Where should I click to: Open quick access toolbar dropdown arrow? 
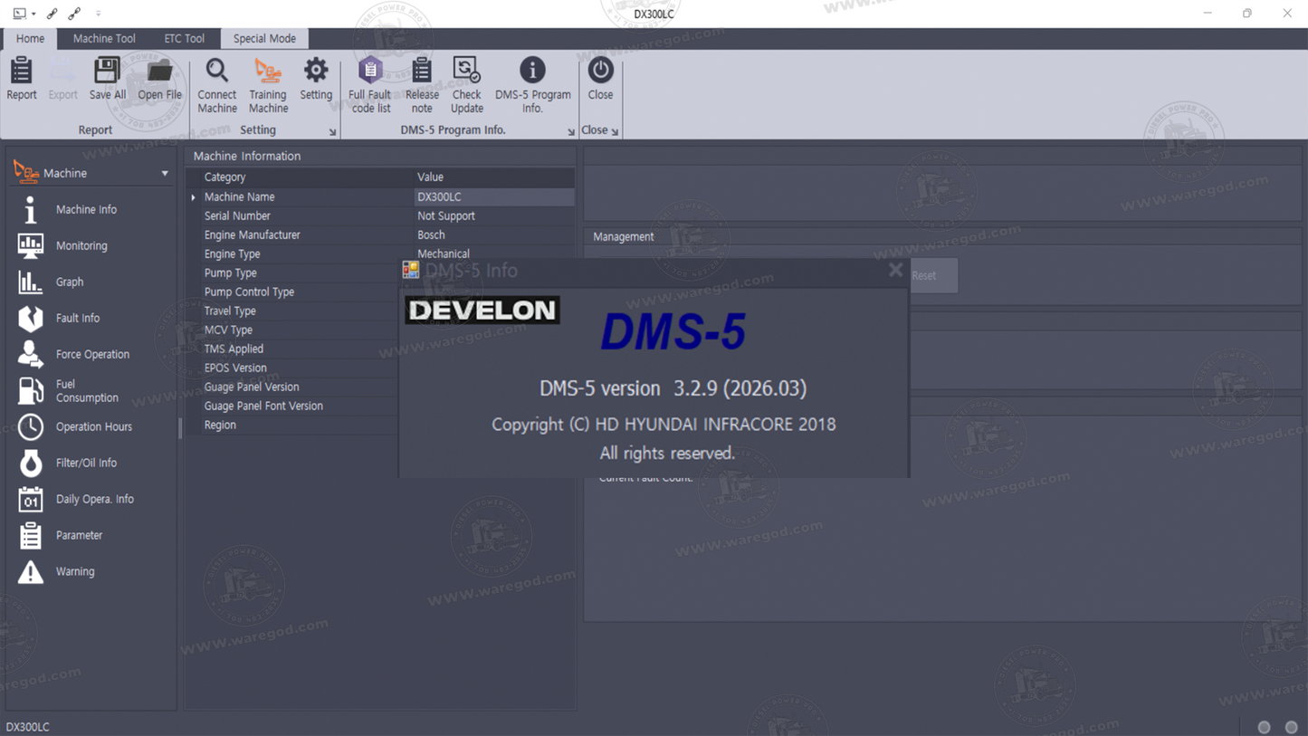(x=98, y=14)
